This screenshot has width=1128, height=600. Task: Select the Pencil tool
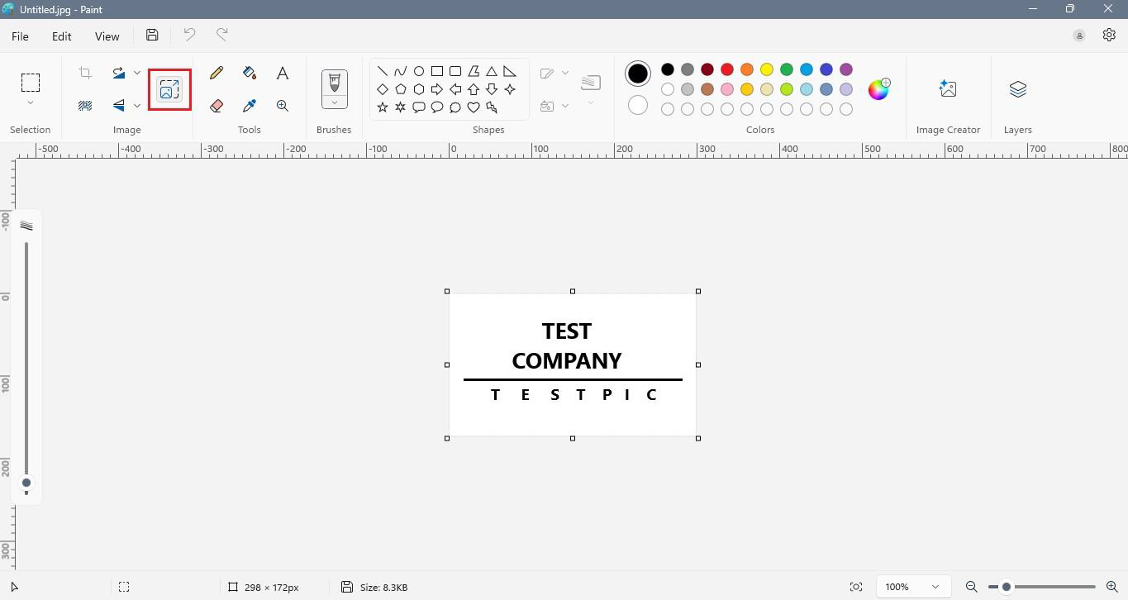(217, 73)
